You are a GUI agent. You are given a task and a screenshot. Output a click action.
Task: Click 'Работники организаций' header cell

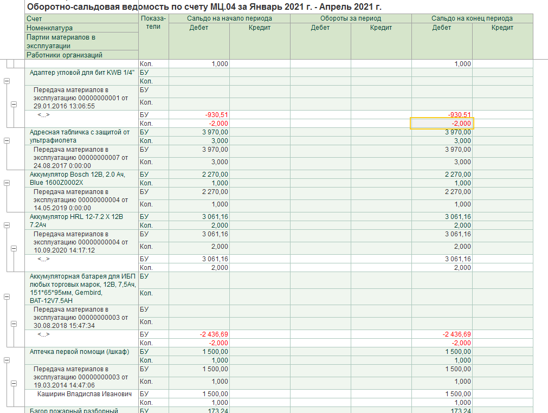point(65,55)
